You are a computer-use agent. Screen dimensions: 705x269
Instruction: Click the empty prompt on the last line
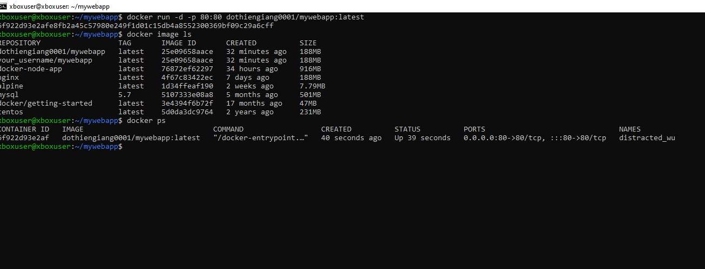128,147
